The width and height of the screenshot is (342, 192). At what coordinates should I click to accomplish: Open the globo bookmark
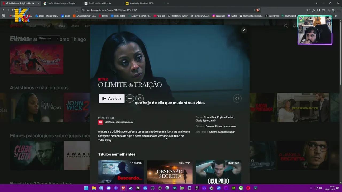click(x=66, y=16)
